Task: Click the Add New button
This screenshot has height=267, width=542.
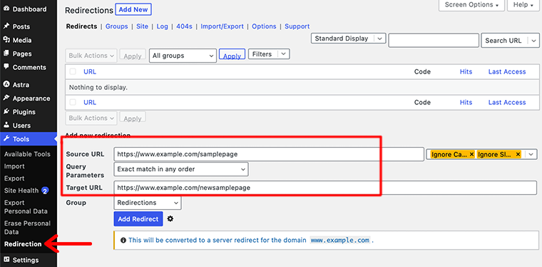Action: 133,10
